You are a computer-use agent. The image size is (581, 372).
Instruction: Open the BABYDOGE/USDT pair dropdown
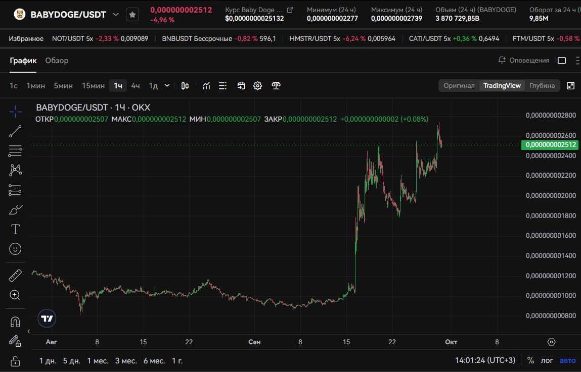(116, 15)
